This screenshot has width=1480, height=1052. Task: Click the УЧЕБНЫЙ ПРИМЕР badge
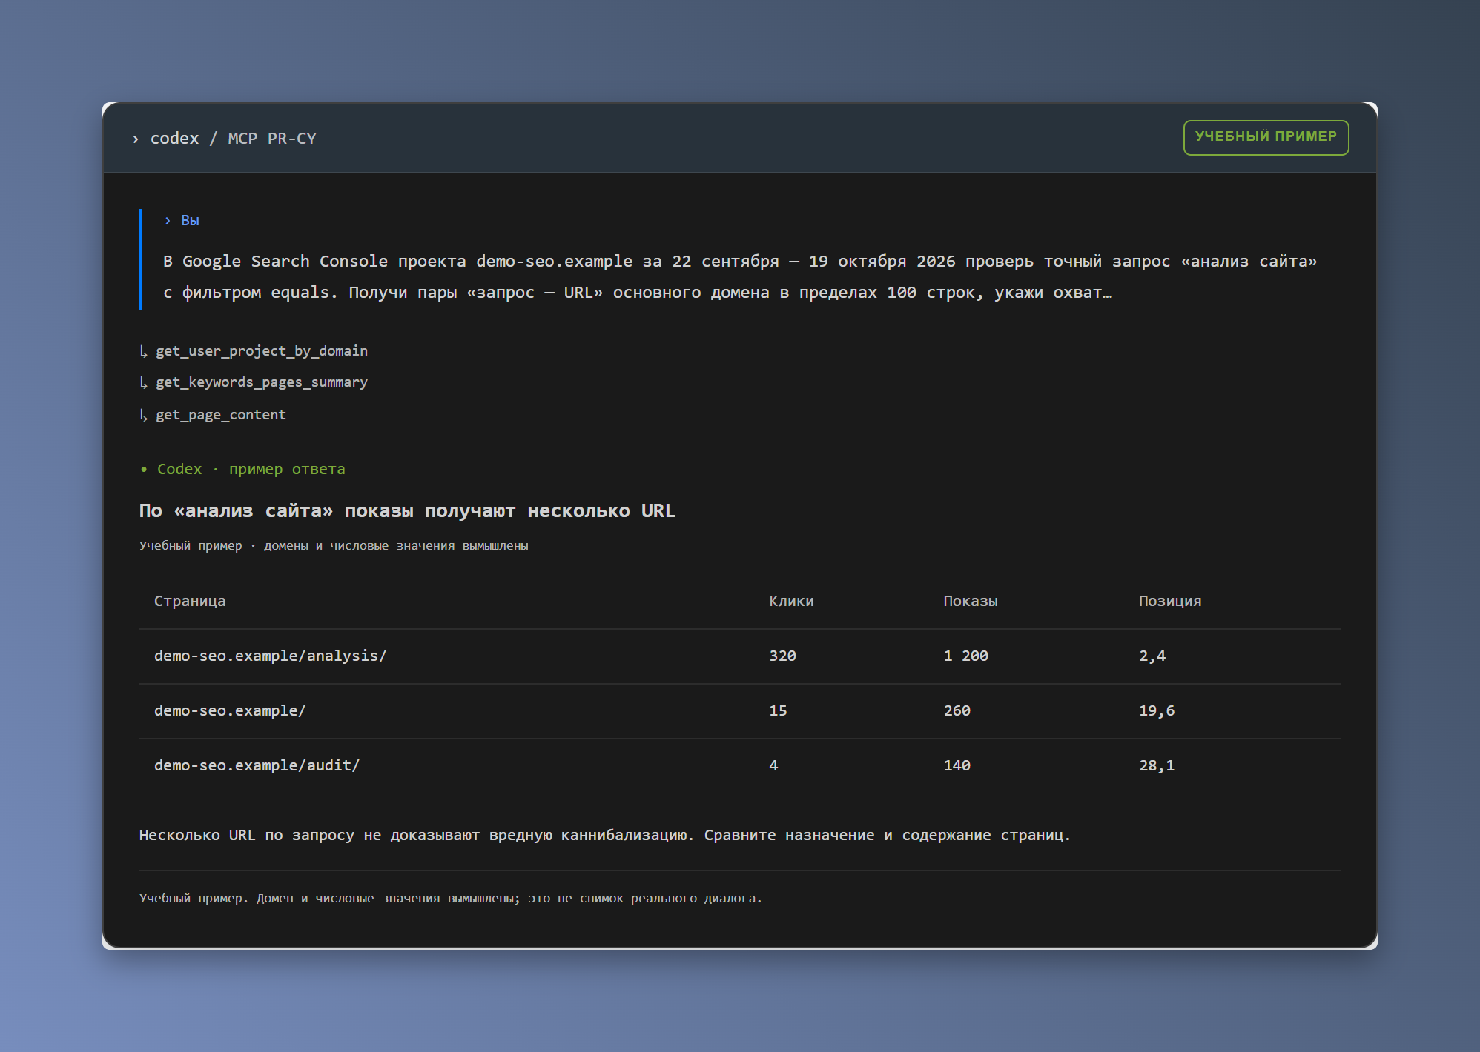[x=1266, y=137]
